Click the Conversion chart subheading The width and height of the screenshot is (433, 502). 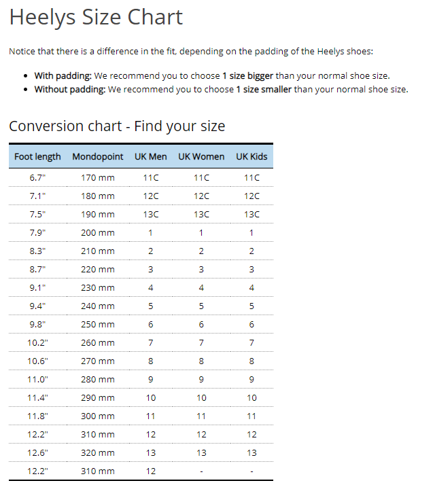click(117, 126)
